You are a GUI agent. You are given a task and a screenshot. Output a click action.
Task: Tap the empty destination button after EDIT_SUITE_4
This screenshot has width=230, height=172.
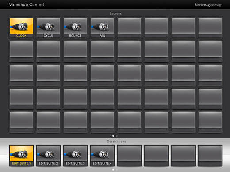pyautogui.click(x=129, y=156)
